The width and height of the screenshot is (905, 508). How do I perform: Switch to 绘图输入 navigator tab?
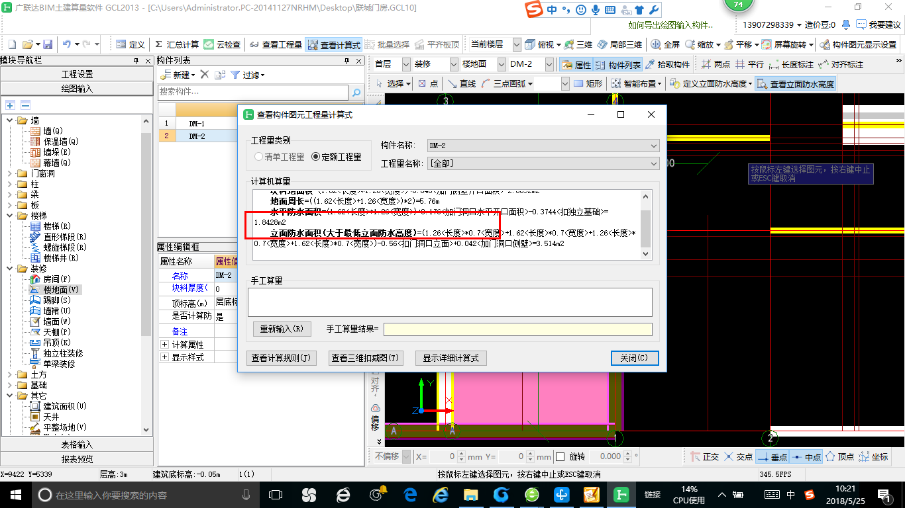click(x=77, y=88)
